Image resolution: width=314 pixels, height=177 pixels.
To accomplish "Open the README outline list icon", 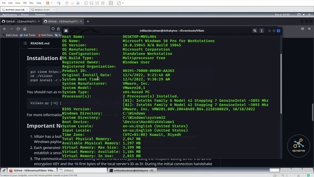I will click(25, 43).
